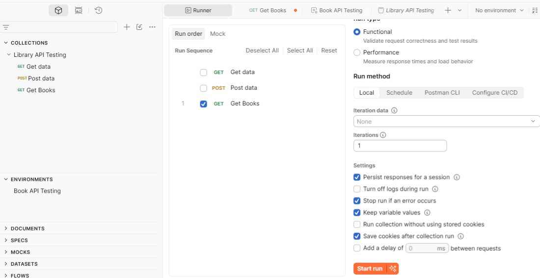Click the info icon next to Iterations

[383, 135]
